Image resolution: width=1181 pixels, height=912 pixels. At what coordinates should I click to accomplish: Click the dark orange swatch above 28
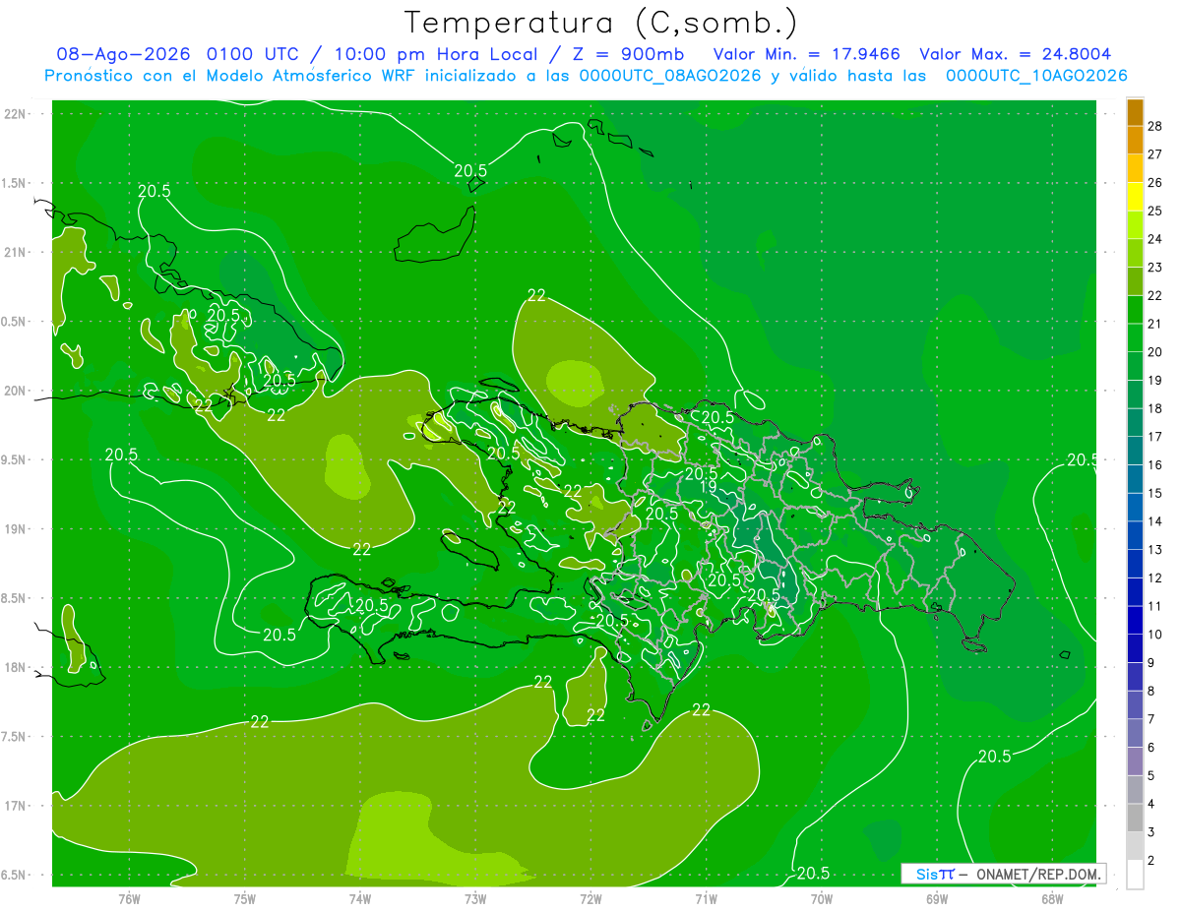tap(1135, 112)
